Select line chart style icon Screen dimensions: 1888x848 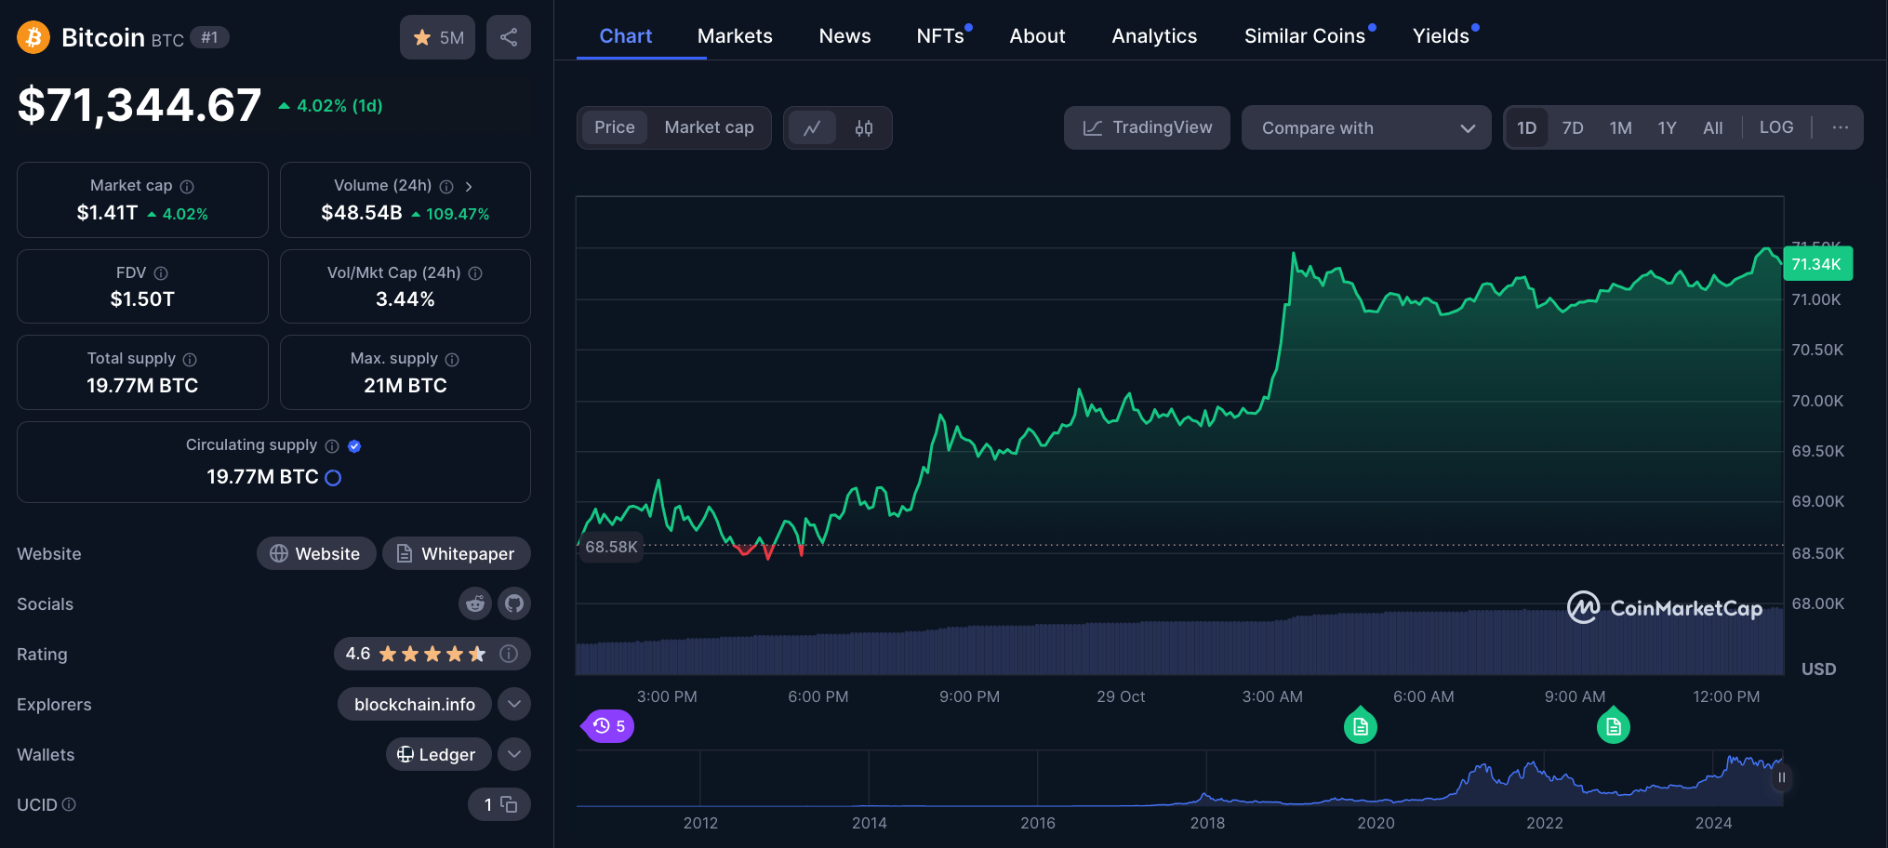click(x=812, y=128)
